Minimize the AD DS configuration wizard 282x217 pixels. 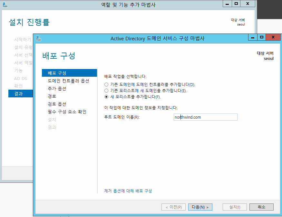[253, 37]
